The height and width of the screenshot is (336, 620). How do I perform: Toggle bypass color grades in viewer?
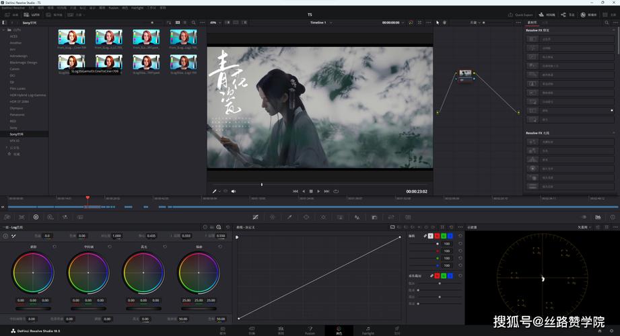click(411, 22)
